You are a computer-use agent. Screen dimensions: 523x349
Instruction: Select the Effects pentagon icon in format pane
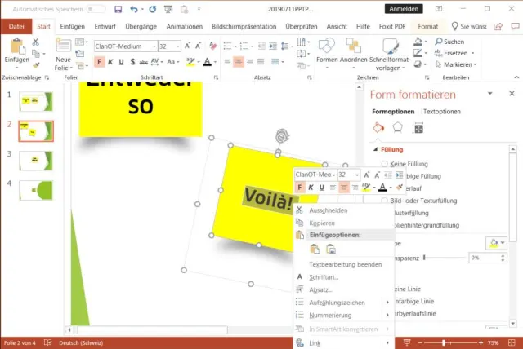click(398, 127)
